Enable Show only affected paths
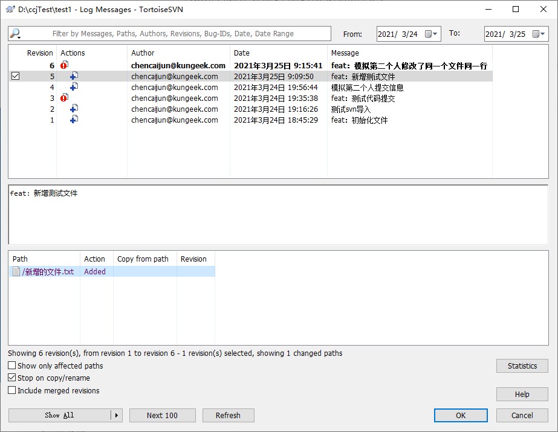Viewport: 558px width, 432px height. 12,366
